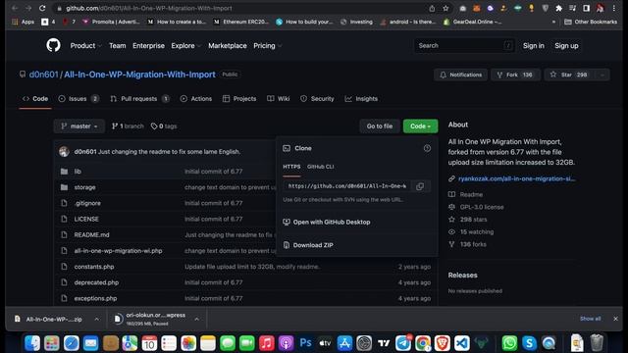This screenshot has width=628, height=353.
Task: Expand the Explore menu
Action: point(185,46)
